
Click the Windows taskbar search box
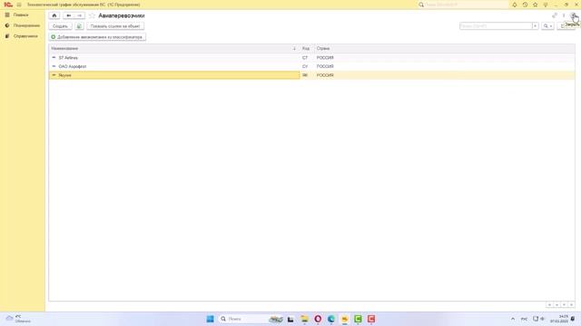[251, 319]
